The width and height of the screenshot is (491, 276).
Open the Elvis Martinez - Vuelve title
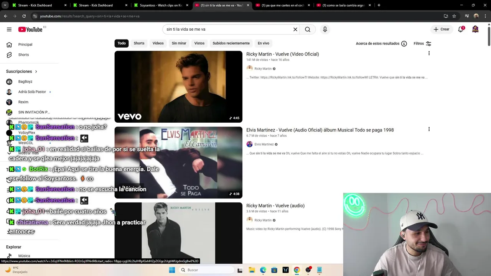coord(320,130)
